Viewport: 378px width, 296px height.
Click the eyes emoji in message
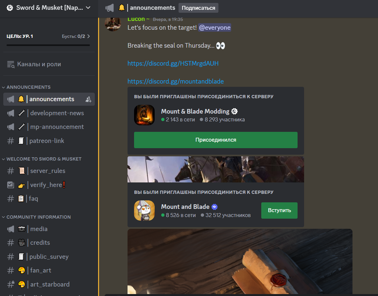[x=221, y=46]
